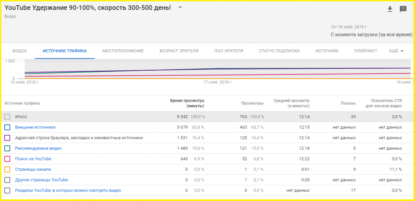Viewport: 415px width, 201px height.
Task: Switch to the ИСТОЧНИК tab
Action: coord(327,51)
